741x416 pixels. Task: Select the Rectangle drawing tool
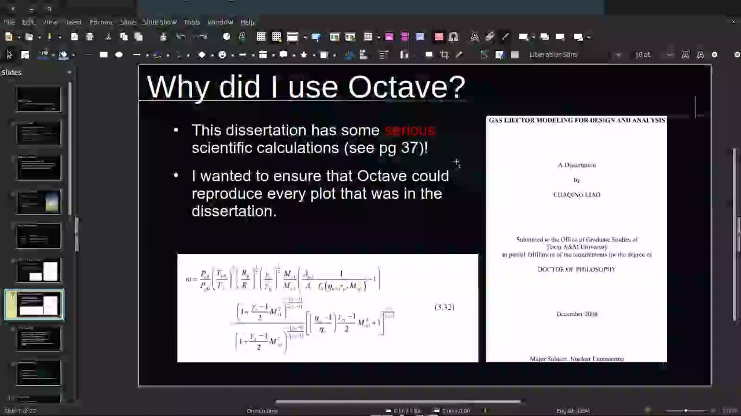coord(104,54)
